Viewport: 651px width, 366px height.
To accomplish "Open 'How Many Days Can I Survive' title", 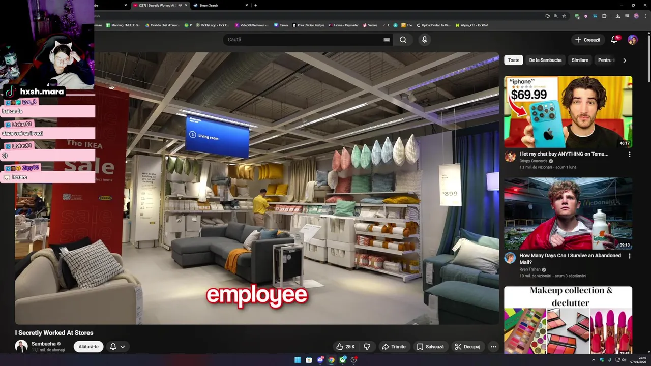I will pos(570,259).
